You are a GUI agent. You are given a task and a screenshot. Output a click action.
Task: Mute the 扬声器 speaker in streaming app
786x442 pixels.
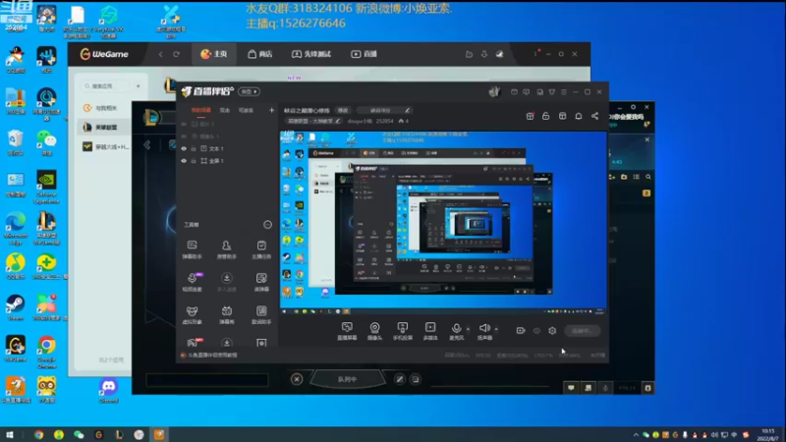(x=484, y=330)
